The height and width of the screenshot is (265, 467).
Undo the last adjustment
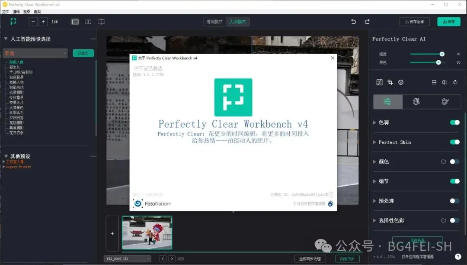tap(354, 22)
